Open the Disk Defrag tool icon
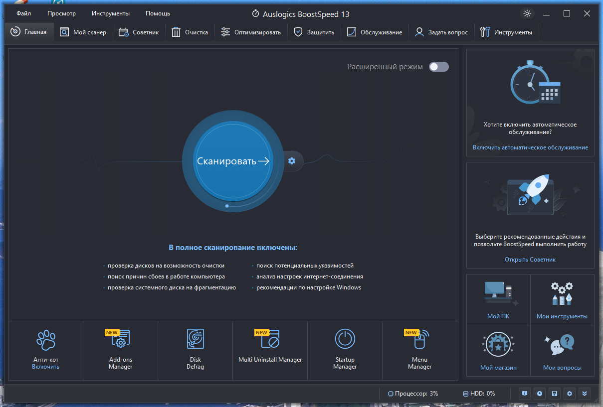This screenshot has height=407, width=603. coord(195,339)
